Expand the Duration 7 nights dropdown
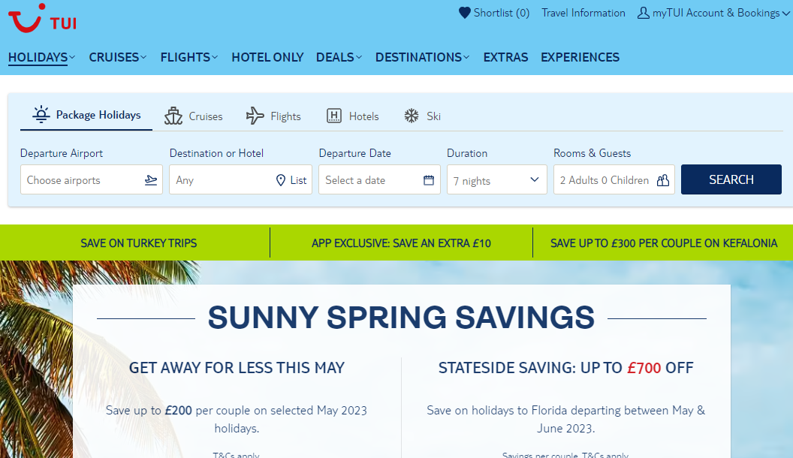Screen dimensions: 793x458 click(496, 180)
